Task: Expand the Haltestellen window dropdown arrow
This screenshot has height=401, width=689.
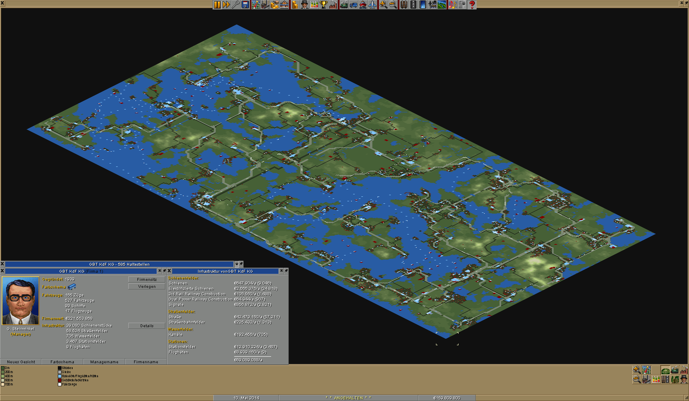Action: click(x=237, y=264)
